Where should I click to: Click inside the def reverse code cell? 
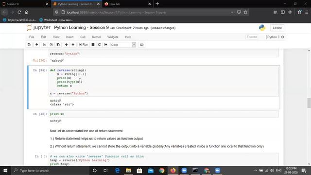[x=164, y=82]
